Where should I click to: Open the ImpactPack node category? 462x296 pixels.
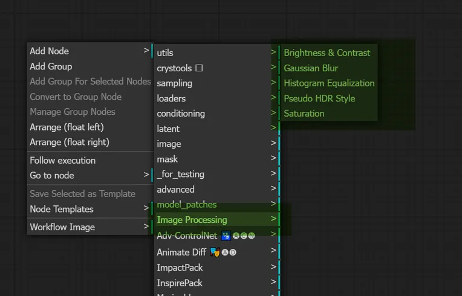(x=180, y=268)
